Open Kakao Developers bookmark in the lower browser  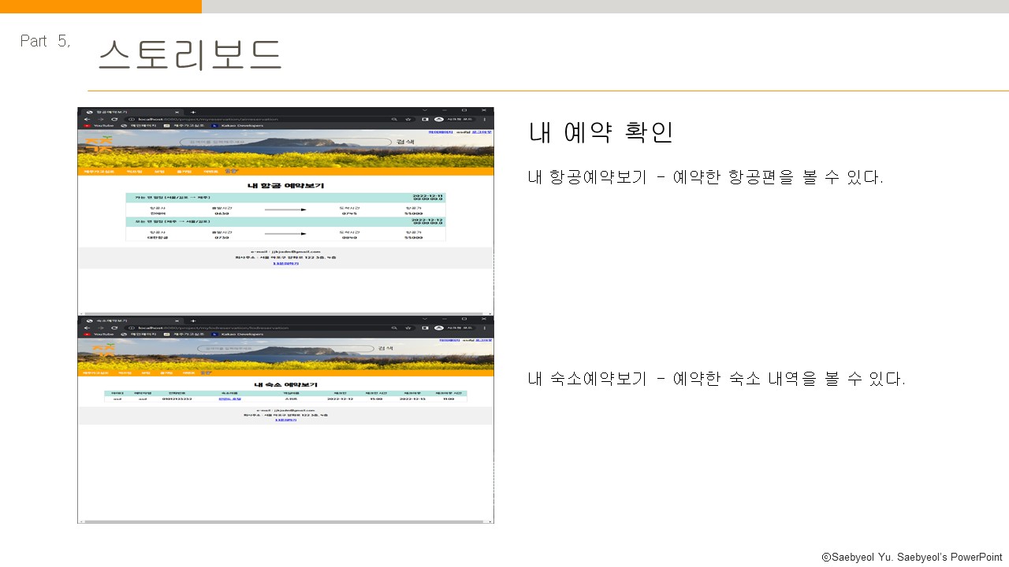(236, 334)
